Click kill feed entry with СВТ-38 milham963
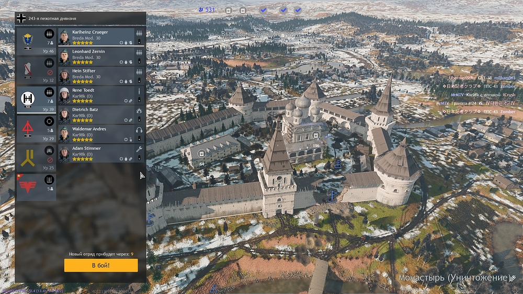The width and height of the screenshot is (523, 294). point(482,78)
